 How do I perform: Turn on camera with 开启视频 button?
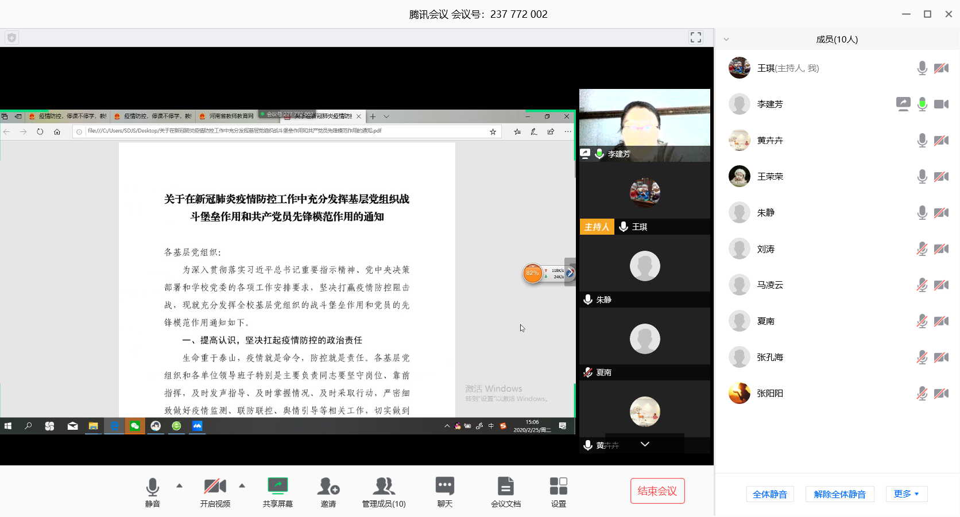215,487
